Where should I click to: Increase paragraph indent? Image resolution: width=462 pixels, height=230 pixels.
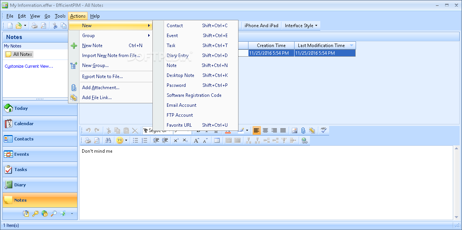coord(165,140)
